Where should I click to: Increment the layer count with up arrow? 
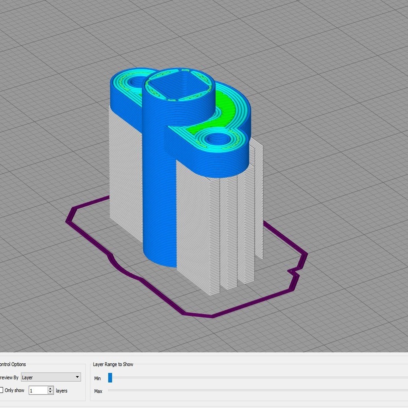pyautogui.click(x=50, y=388)
